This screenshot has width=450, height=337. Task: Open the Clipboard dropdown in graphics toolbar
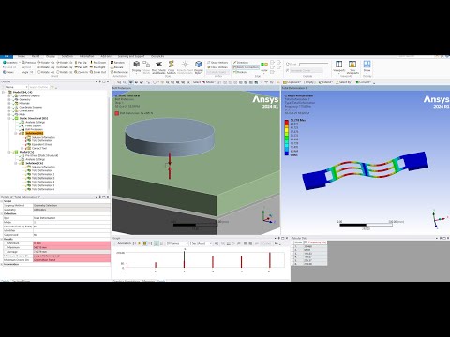pos(292,82)
